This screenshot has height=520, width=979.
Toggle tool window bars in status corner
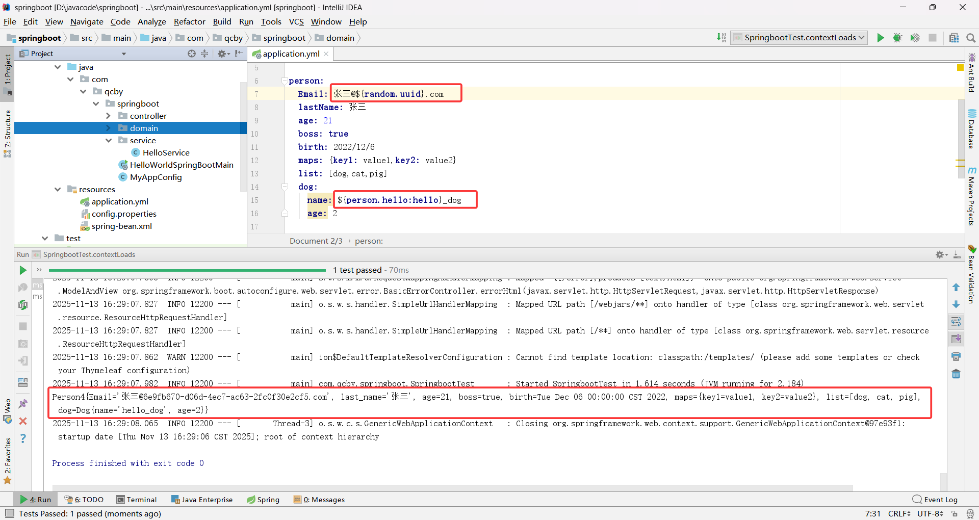click(9, 513)
